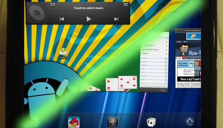Image resolution: width=223 pixels, height=128 pixels.
Task: Choose FreeCell from the game list
Action: pos(144,58)
